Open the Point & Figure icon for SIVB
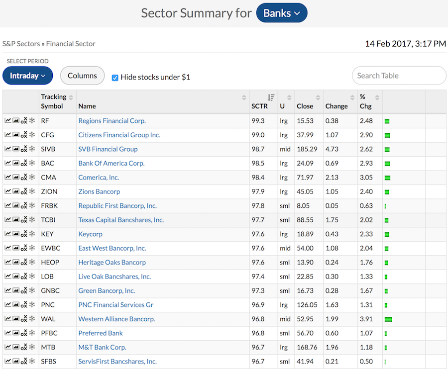The width and height of the screenshot is (448, 369). (24, 149)
